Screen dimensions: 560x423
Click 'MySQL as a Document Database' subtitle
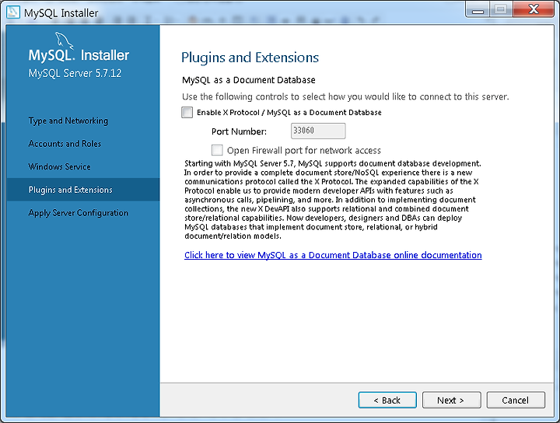click(249, 80)
